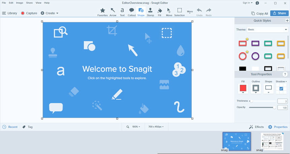
Task: Click the Undo arrow
Action: pos(199,12)
